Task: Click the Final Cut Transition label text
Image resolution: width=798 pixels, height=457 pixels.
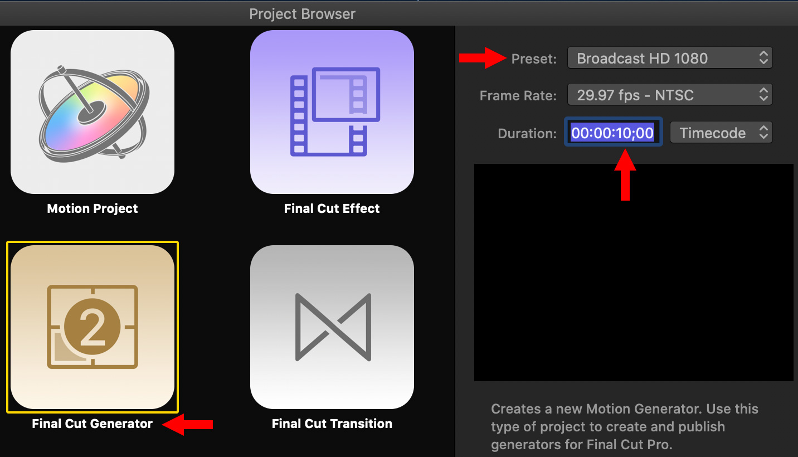Action: [332, 424]
